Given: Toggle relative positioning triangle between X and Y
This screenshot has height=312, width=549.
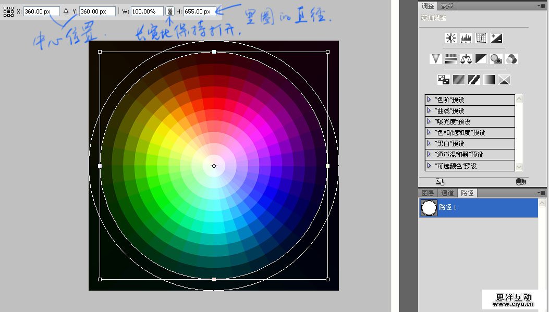Looking at the screenshot, I should [66, 11].
